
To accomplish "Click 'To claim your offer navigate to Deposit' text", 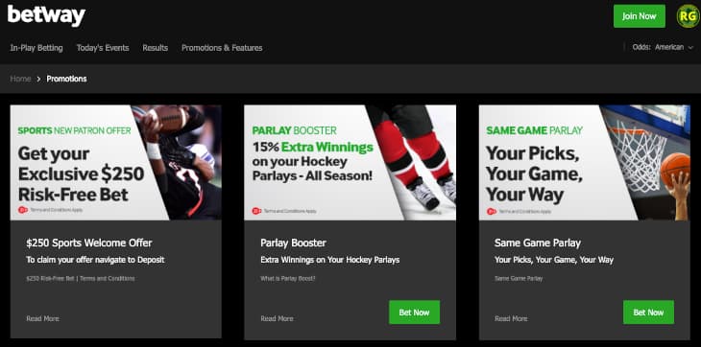I will pos(95,260).
